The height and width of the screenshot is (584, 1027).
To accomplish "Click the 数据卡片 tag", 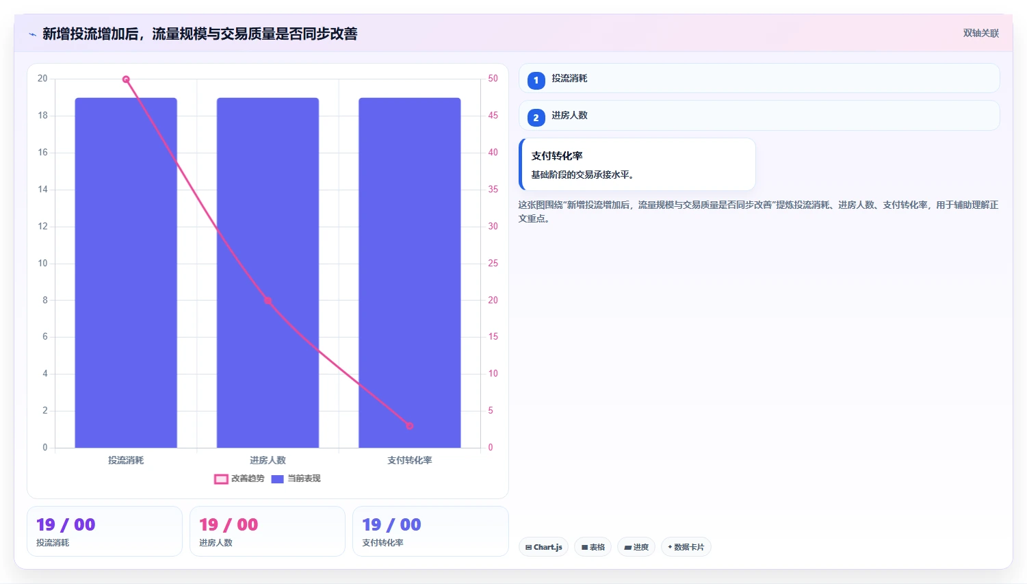I will coord(686,547).
